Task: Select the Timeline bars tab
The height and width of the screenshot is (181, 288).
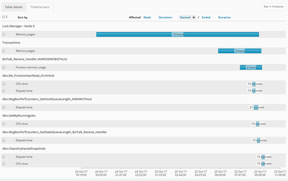Action: 40,7
